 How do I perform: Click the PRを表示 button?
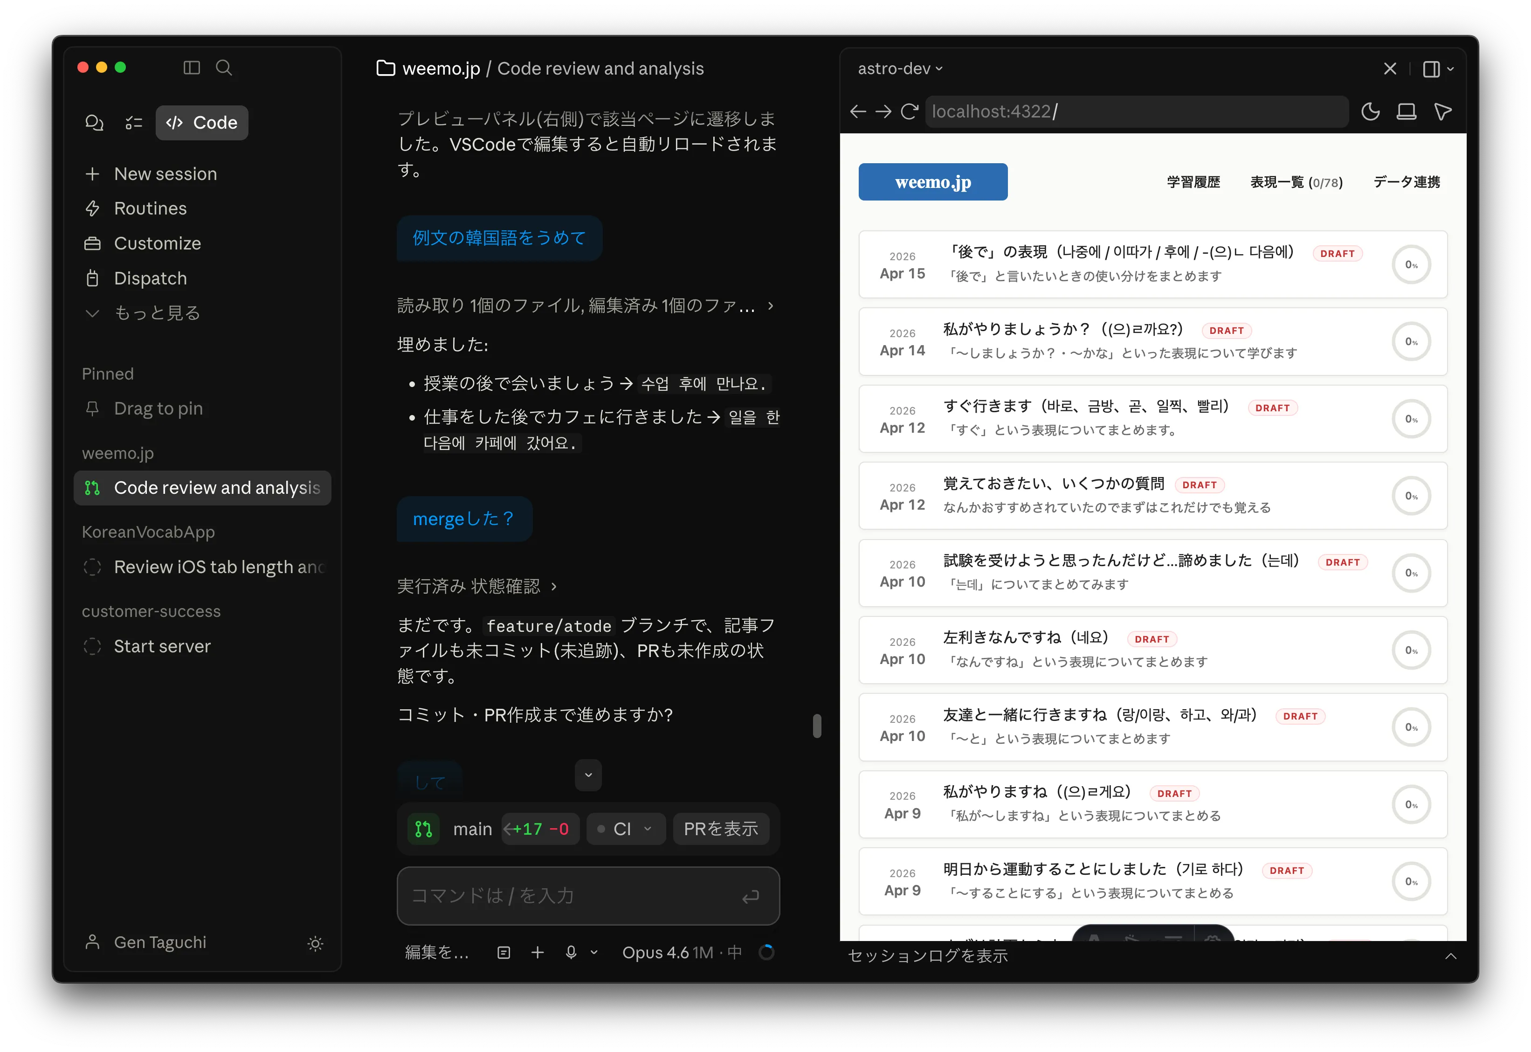721,829
